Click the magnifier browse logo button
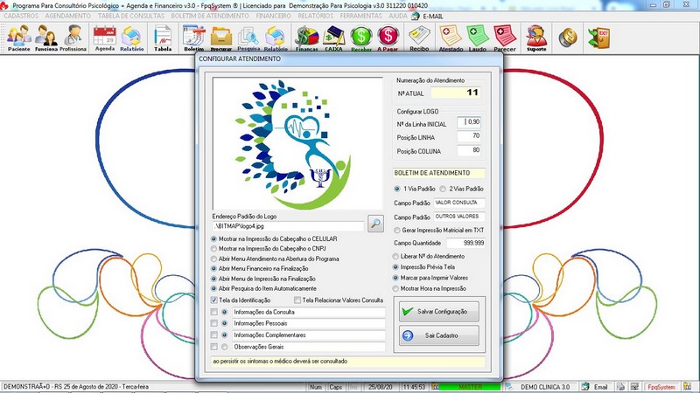The width and height of the screenshot is (700, 393). [x=376, y=224]
